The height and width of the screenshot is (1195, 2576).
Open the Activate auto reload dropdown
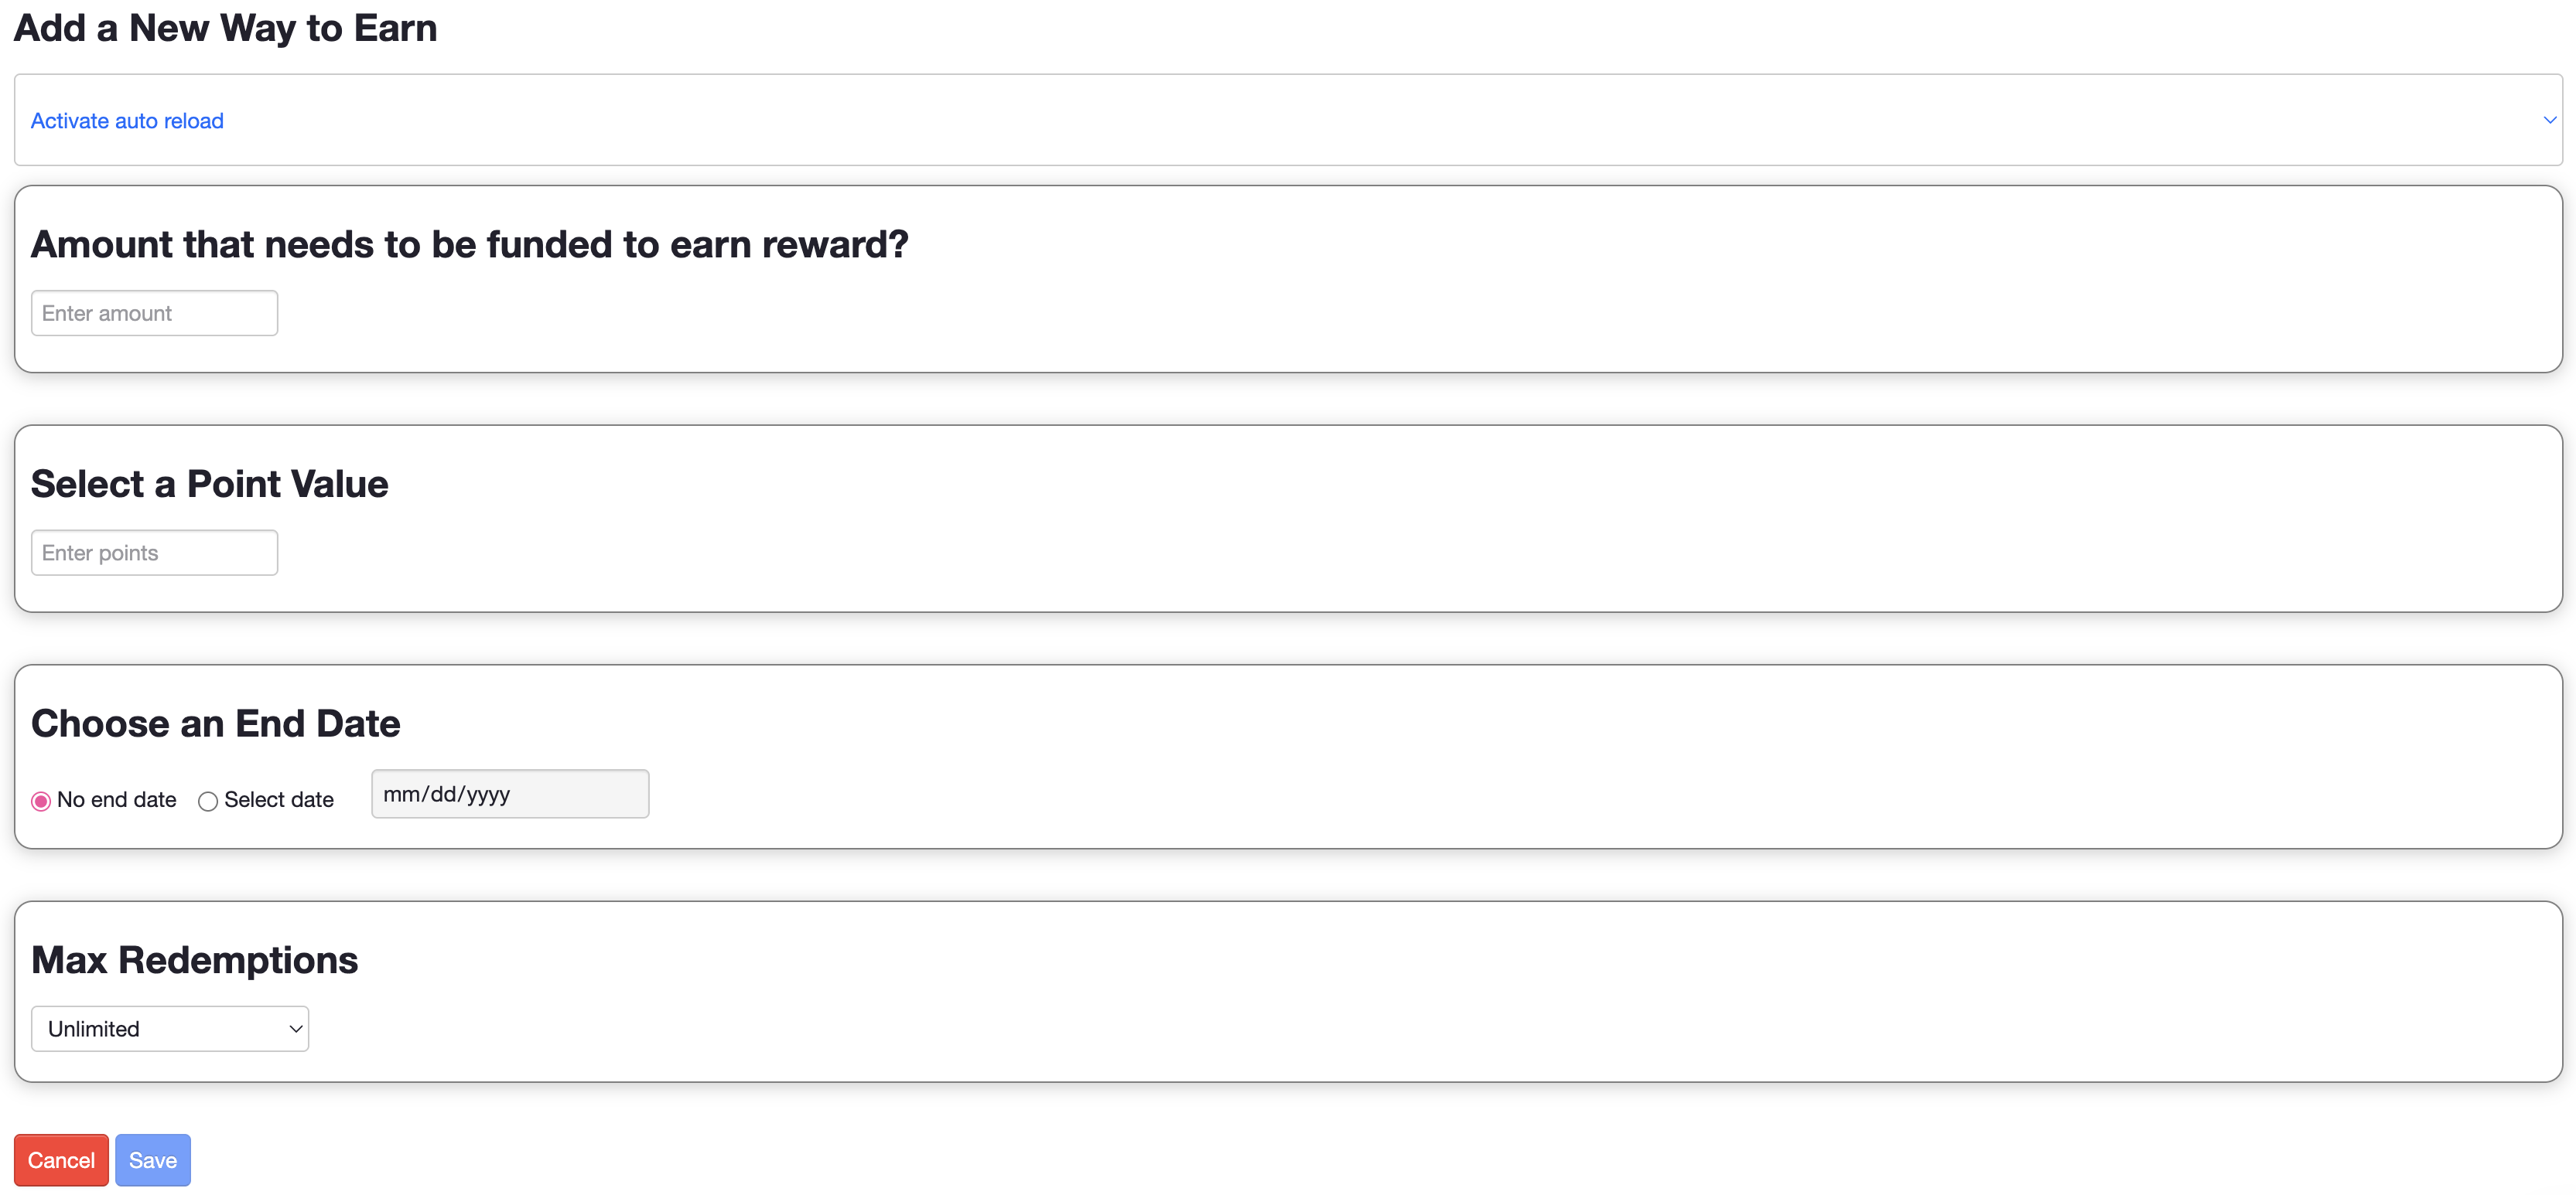click(1288, 120)
